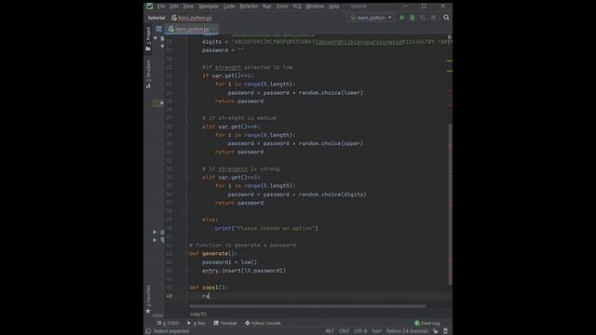The height and width of the screenshot is (335, 596).
Task: Click the PyCharm application logo icon
Action: pos(149,7)
